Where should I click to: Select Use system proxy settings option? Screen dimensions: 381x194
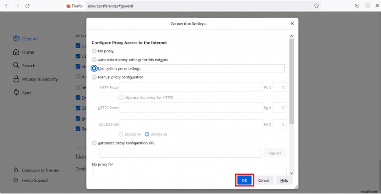tap(94, 69)
